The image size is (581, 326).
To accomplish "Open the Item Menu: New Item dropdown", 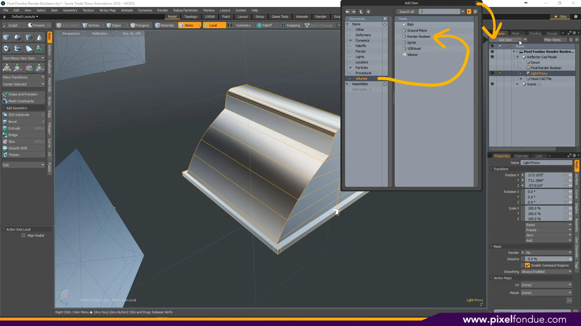I will pos(23,58).
